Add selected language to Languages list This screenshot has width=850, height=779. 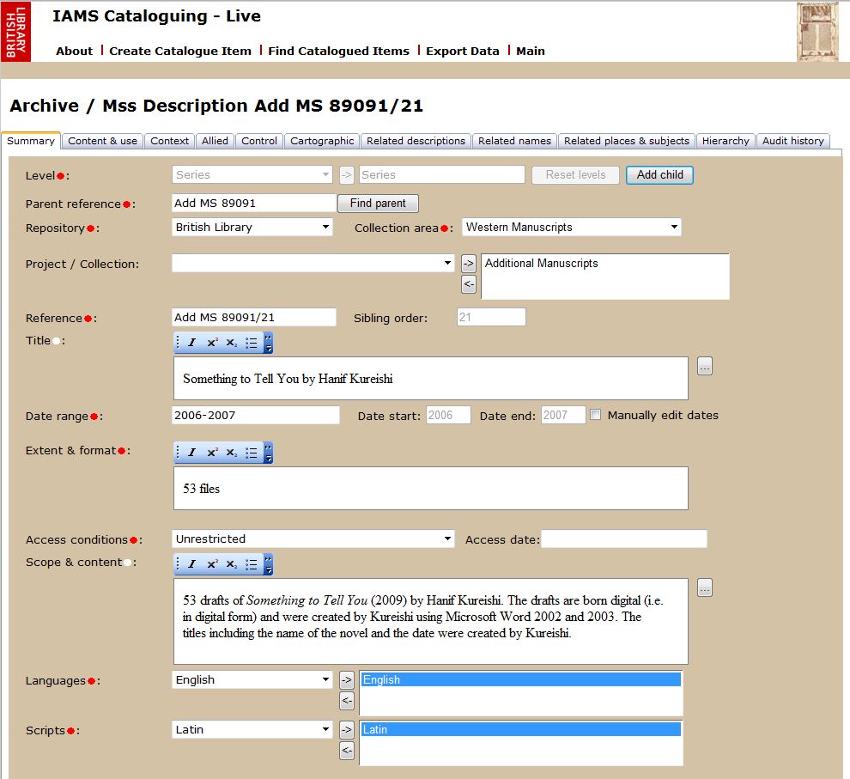[x=346, y=679]
